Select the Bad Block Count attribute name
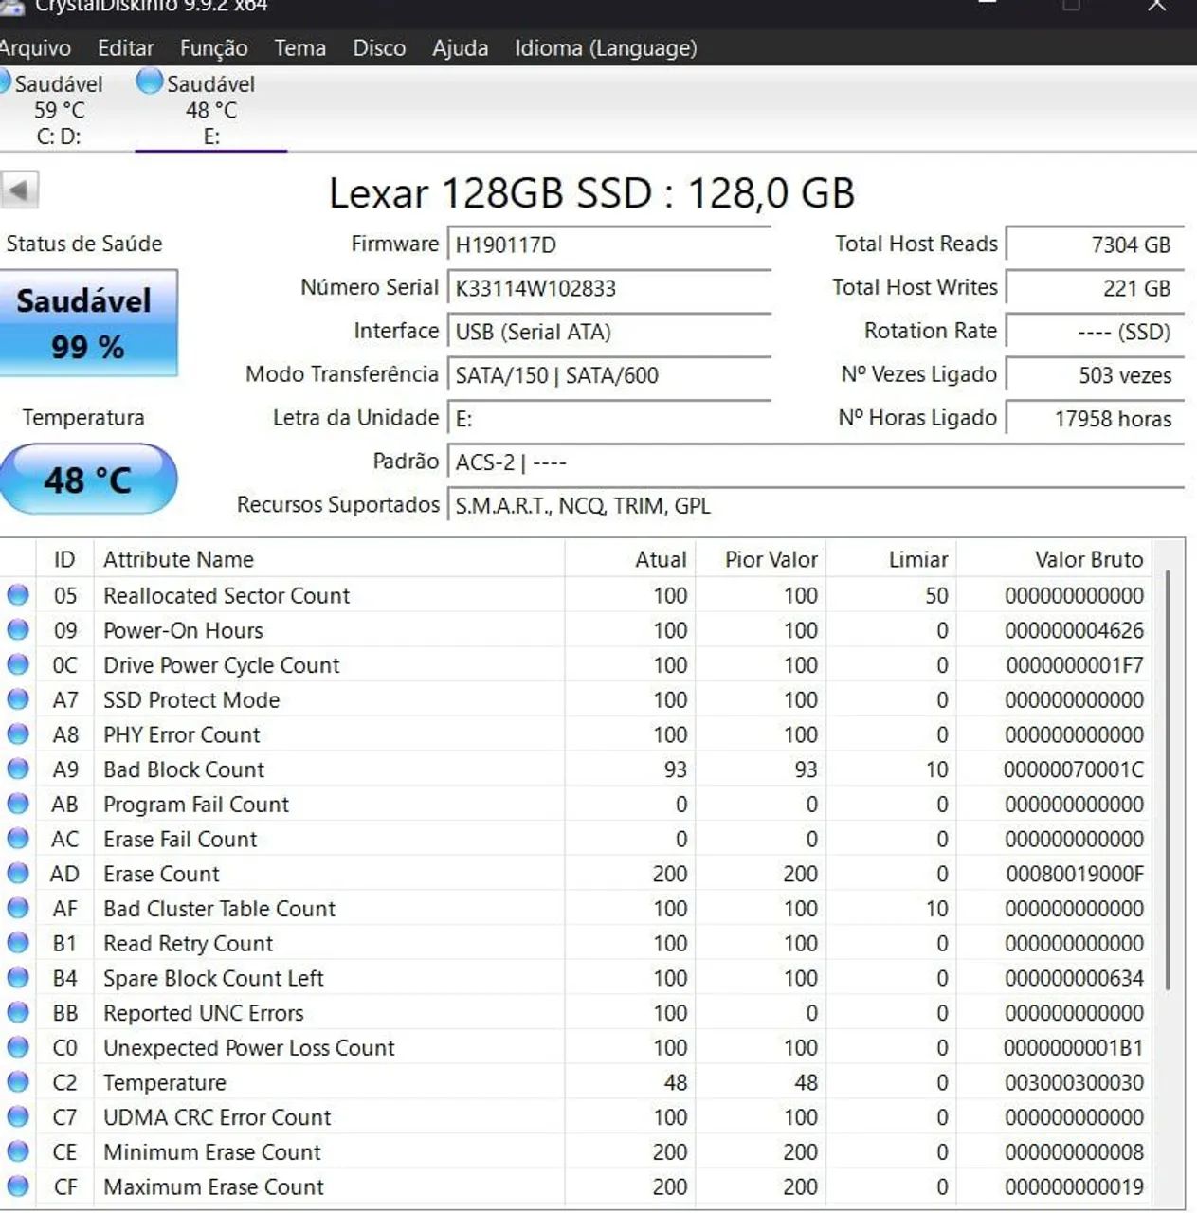This screenshot has height=1213, width=1197. coord(184,769)
